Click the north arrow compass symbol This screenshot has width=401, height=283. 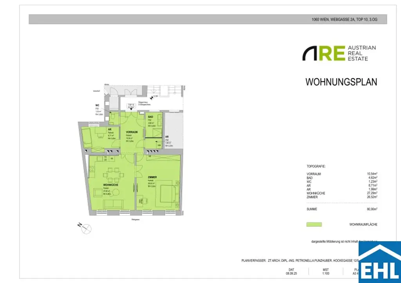tap(86, 228)
